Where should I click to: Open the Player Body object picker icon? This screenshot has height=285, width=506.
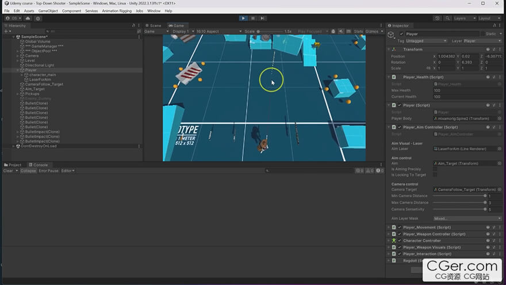coord(499,119)
